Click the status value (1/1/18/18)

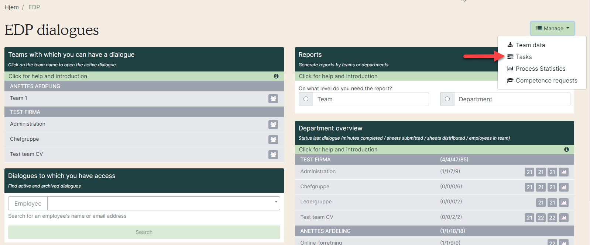[x=453, y=231]
